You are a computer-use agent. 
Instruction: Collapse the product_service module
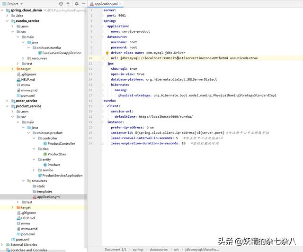pyautogui.click(x=7, y=106)
